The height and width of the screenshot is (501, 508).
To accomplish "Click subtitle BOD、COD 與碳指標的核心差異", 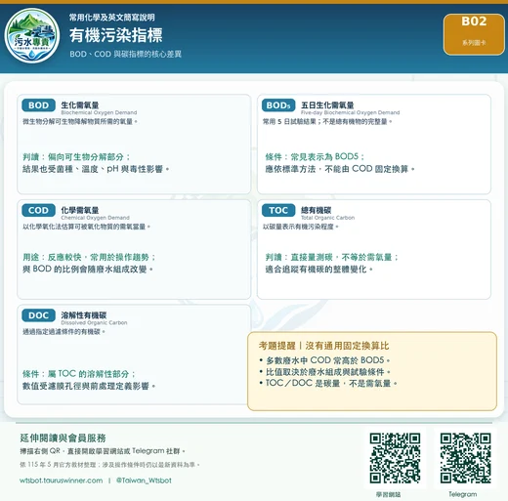I will pyautogui.click(x=125, y=54).
